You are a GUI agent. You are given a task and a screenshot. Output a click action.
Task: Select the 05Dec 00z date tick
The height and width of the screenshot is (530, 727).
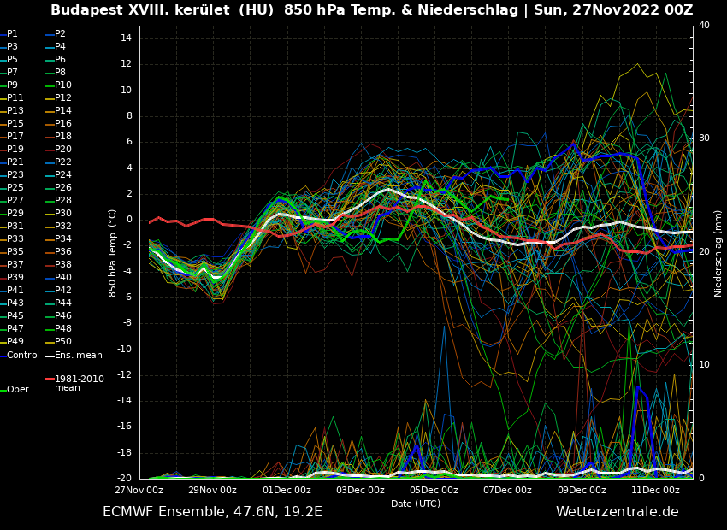[x=434, y=490]
